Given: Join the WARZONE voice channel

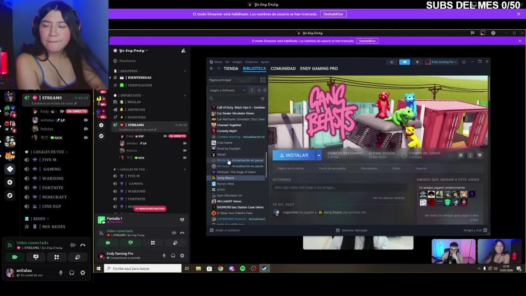Looking at the screenshot, I should click(53, 178).
